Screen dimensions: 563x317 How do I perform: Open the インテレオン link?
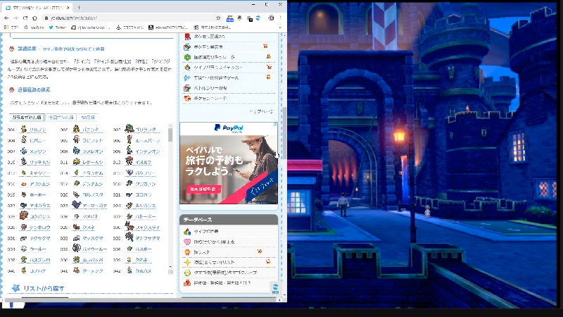click(x=148, y=151)
